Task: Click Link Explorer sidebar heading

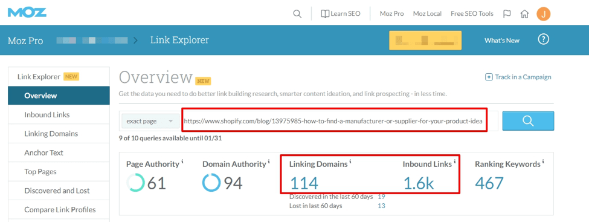Action: 39,77
